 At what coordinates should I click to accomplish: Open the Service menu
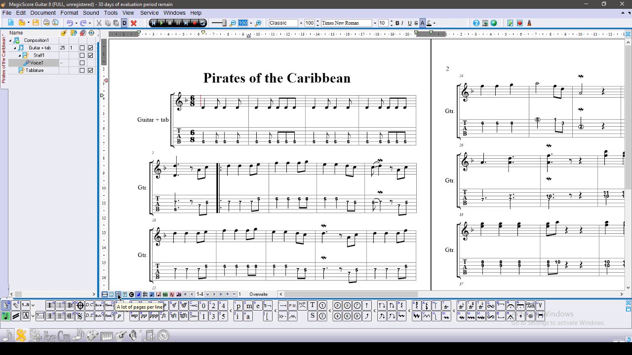[x=149, y=13]
